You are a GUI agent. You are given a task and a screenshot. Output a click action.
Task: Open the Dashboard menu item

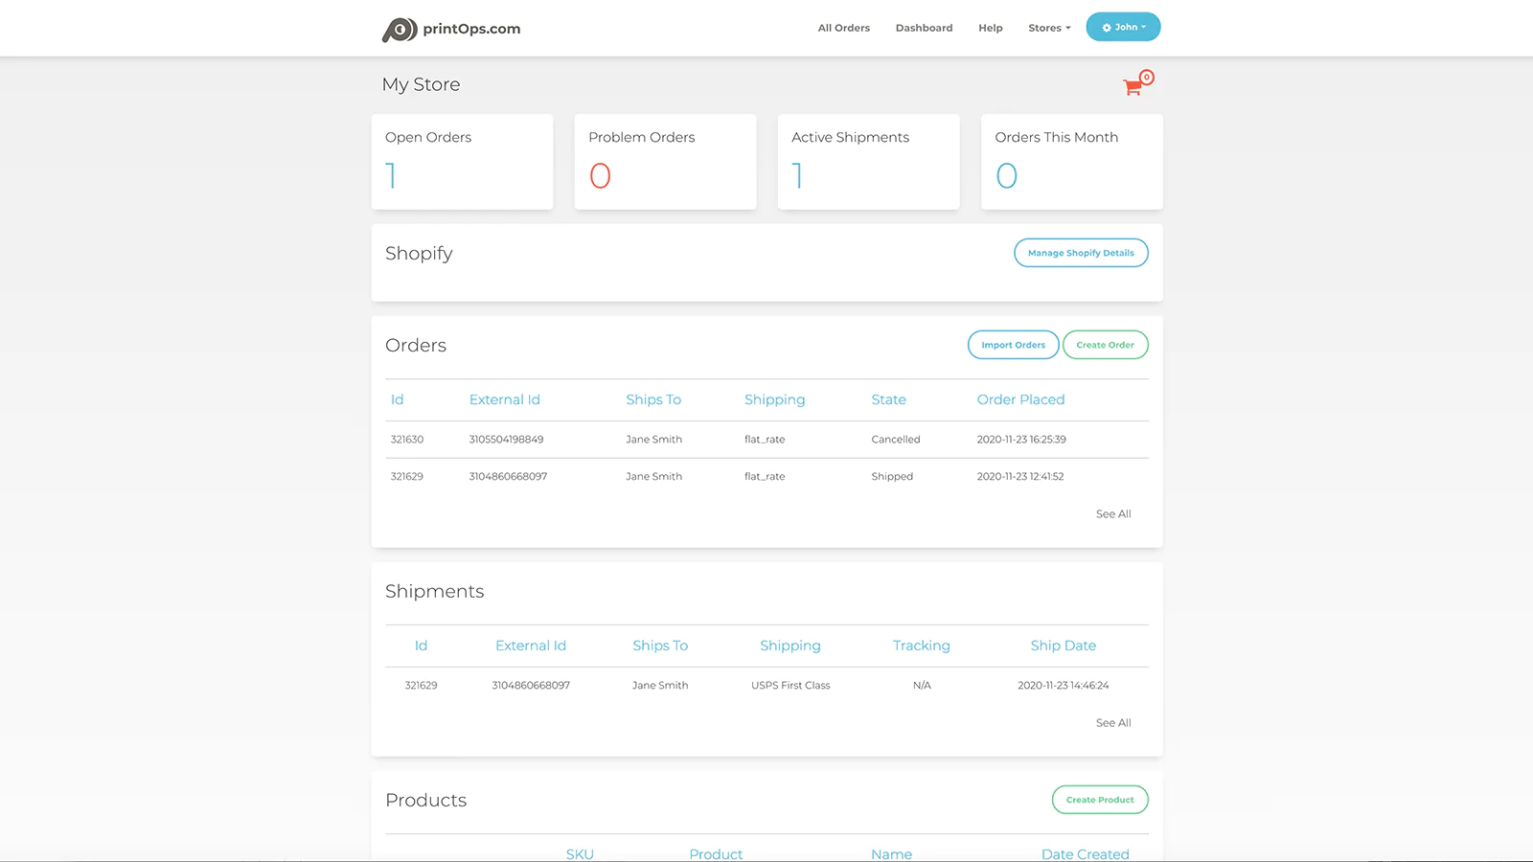[x=924, y=28]
